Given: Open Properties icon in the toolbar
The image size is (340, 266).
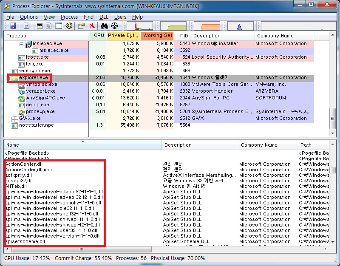Looking at the screenshot, I should click(82, 26).
